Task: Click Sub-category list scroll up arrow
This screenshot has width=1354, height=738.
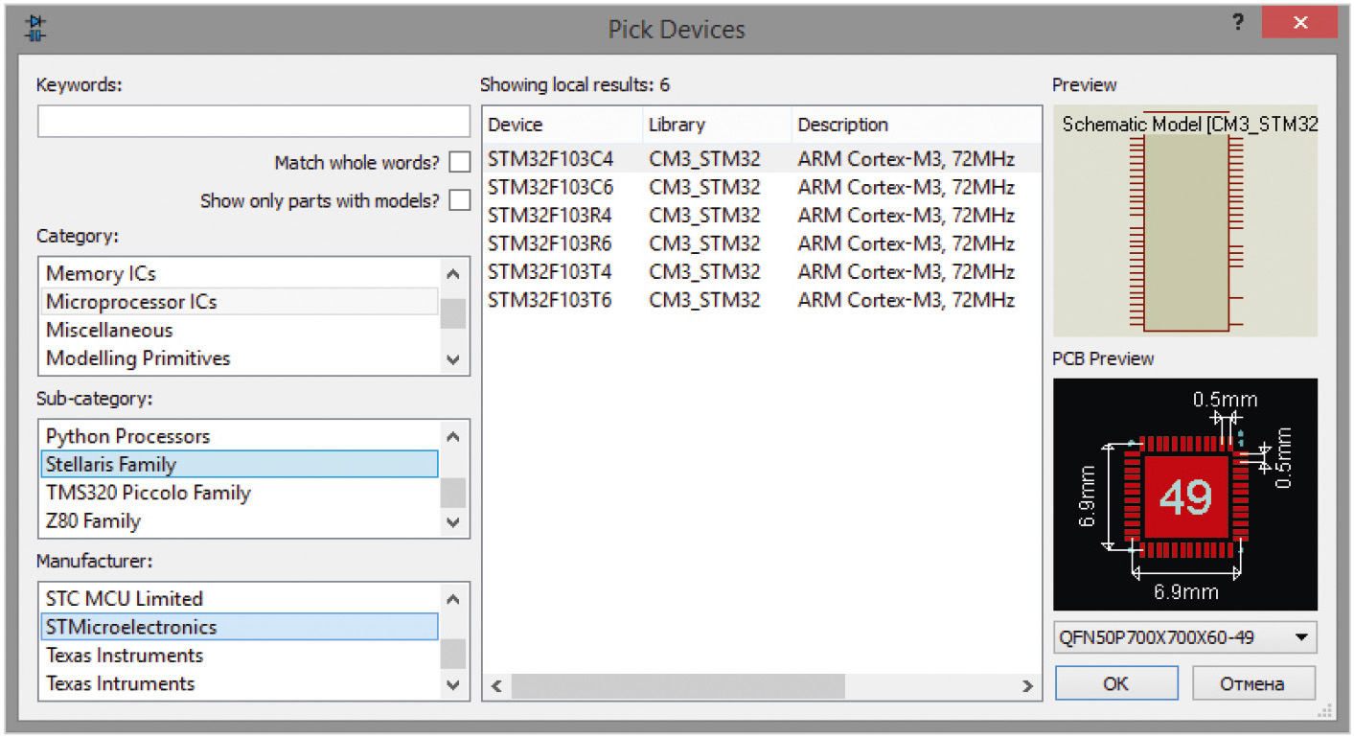Action: 453,437
